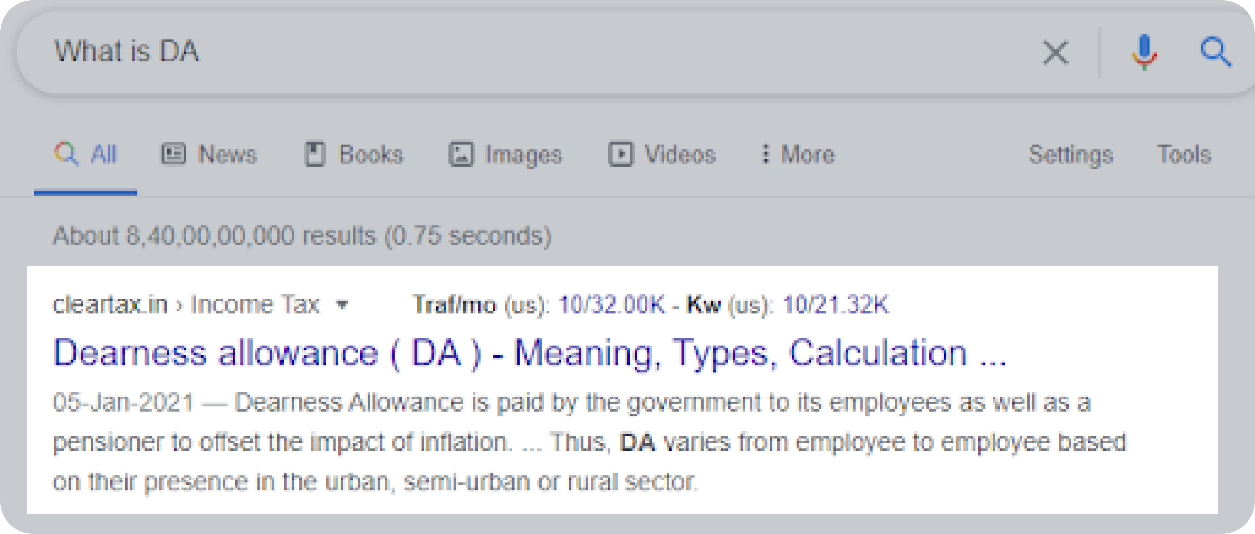The width and height of the screenshot is (1255, 534).
Task: Click the Traf/mo 10/32.00K traffic value
Action: [x=611, y=304]
